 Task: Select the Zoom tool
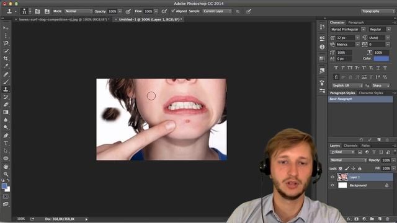[x=6, y=174]
